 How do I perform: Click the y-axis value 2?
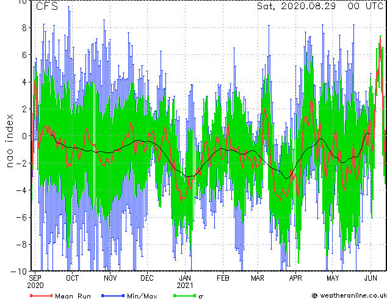(24, 109)
